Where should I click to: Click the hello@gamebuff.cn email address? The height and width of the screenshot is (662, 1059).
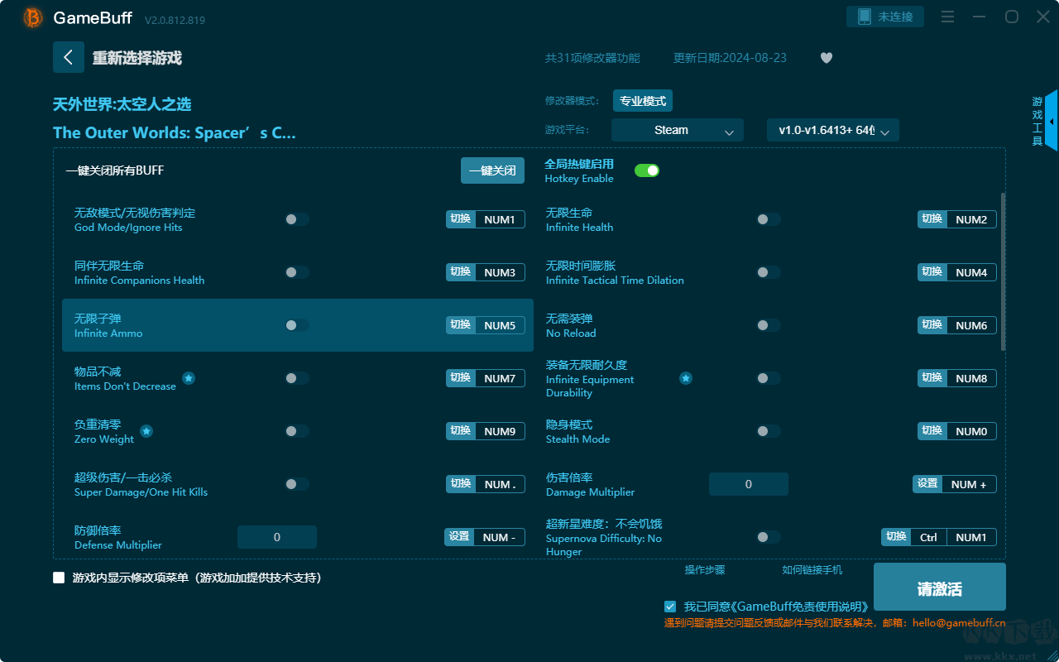[959, 623]
